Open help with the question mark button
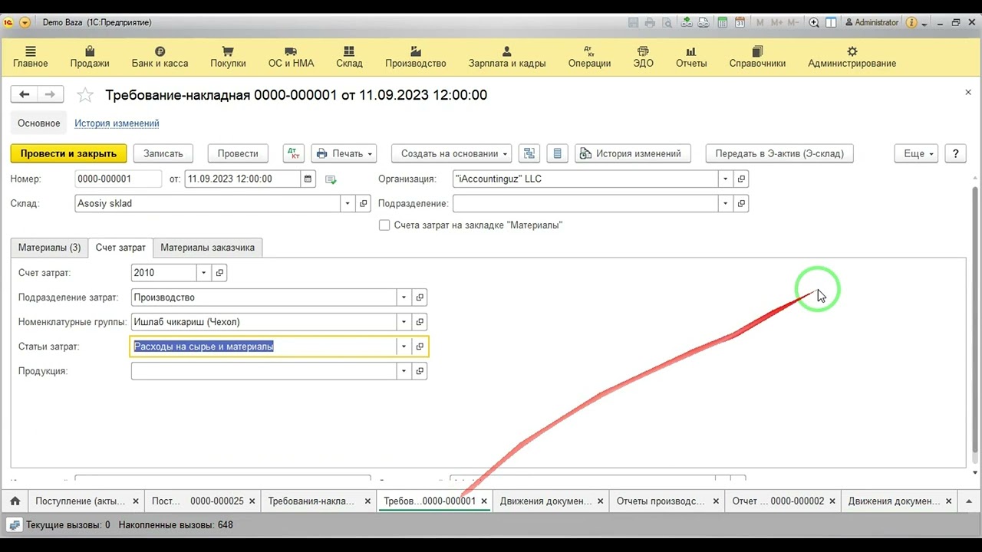This screenshot has width=982, height=552. (955, 153)
